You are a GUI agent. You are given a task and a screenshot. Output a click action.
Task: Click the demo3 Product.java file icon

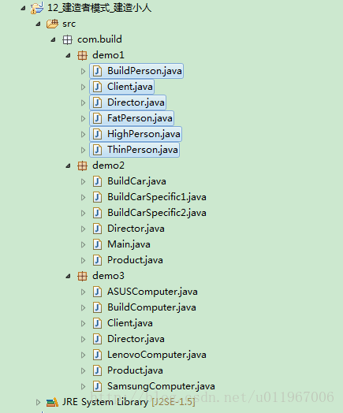click(x=98, y=371)
